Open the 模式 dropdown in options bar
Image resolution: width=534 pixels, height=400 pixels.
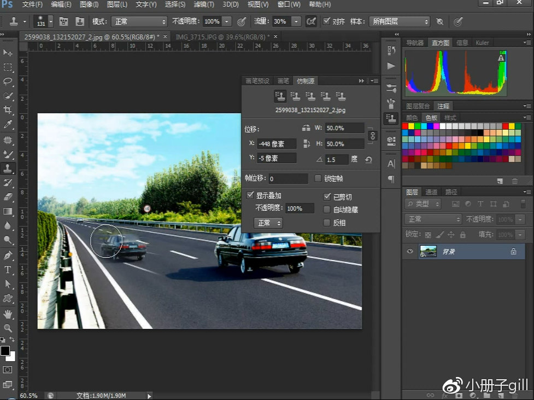coord(139,22)
